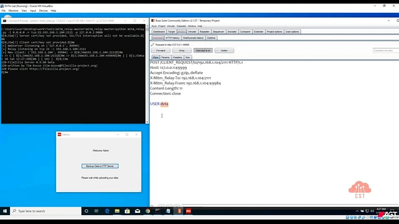Open the Sequencer tab in Burp
Viewport: 399px width, 224px height.
tap(219, 32)
